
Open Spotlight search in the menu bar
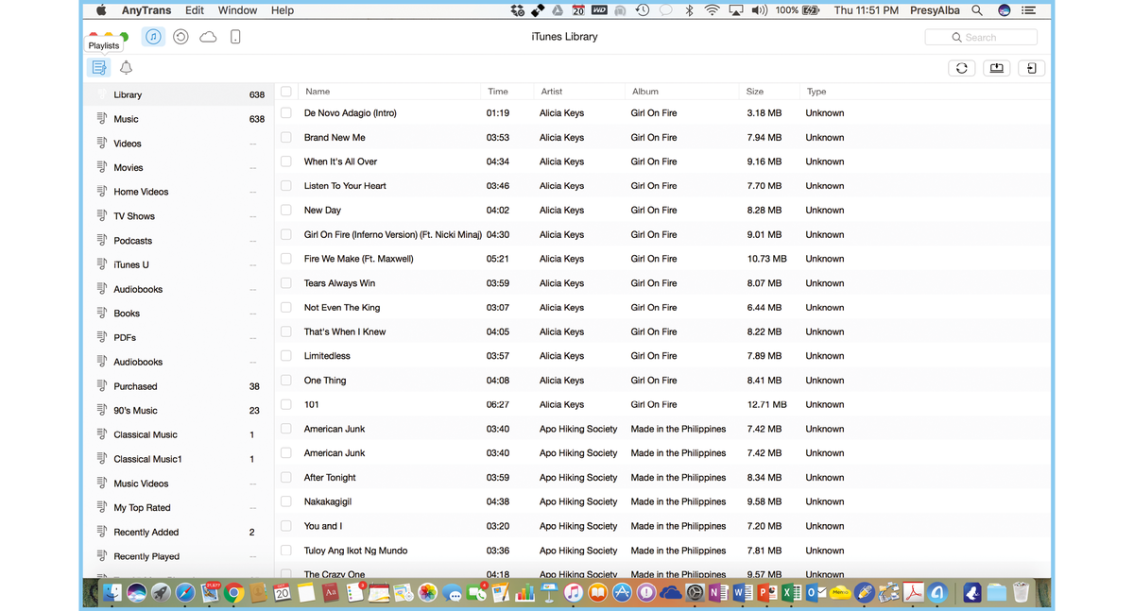[977, 10]
